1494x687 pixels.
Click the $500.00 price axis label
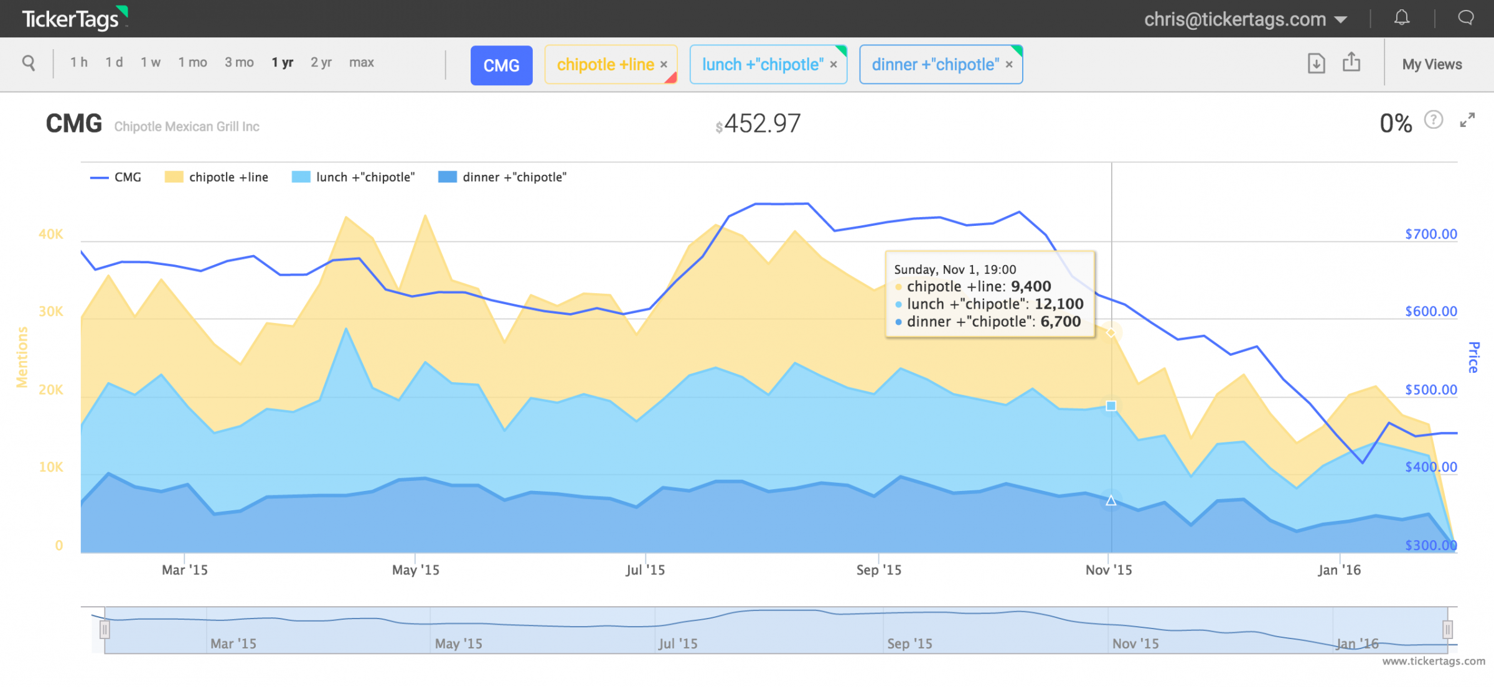point(1431,390)
